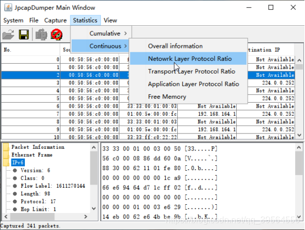Viewport: 305px width, 230px height.
Task: Click the Save floppy disk toolbar icon
Action: [24, 35]
